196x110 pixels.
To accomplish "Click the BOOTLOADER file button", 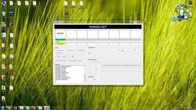I will pyautogui.click(x=96, y=62).
